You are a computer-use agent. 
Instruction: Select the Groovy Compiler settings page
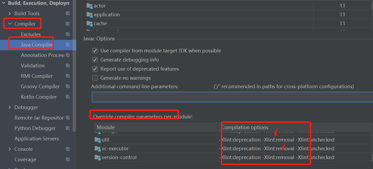40,86
